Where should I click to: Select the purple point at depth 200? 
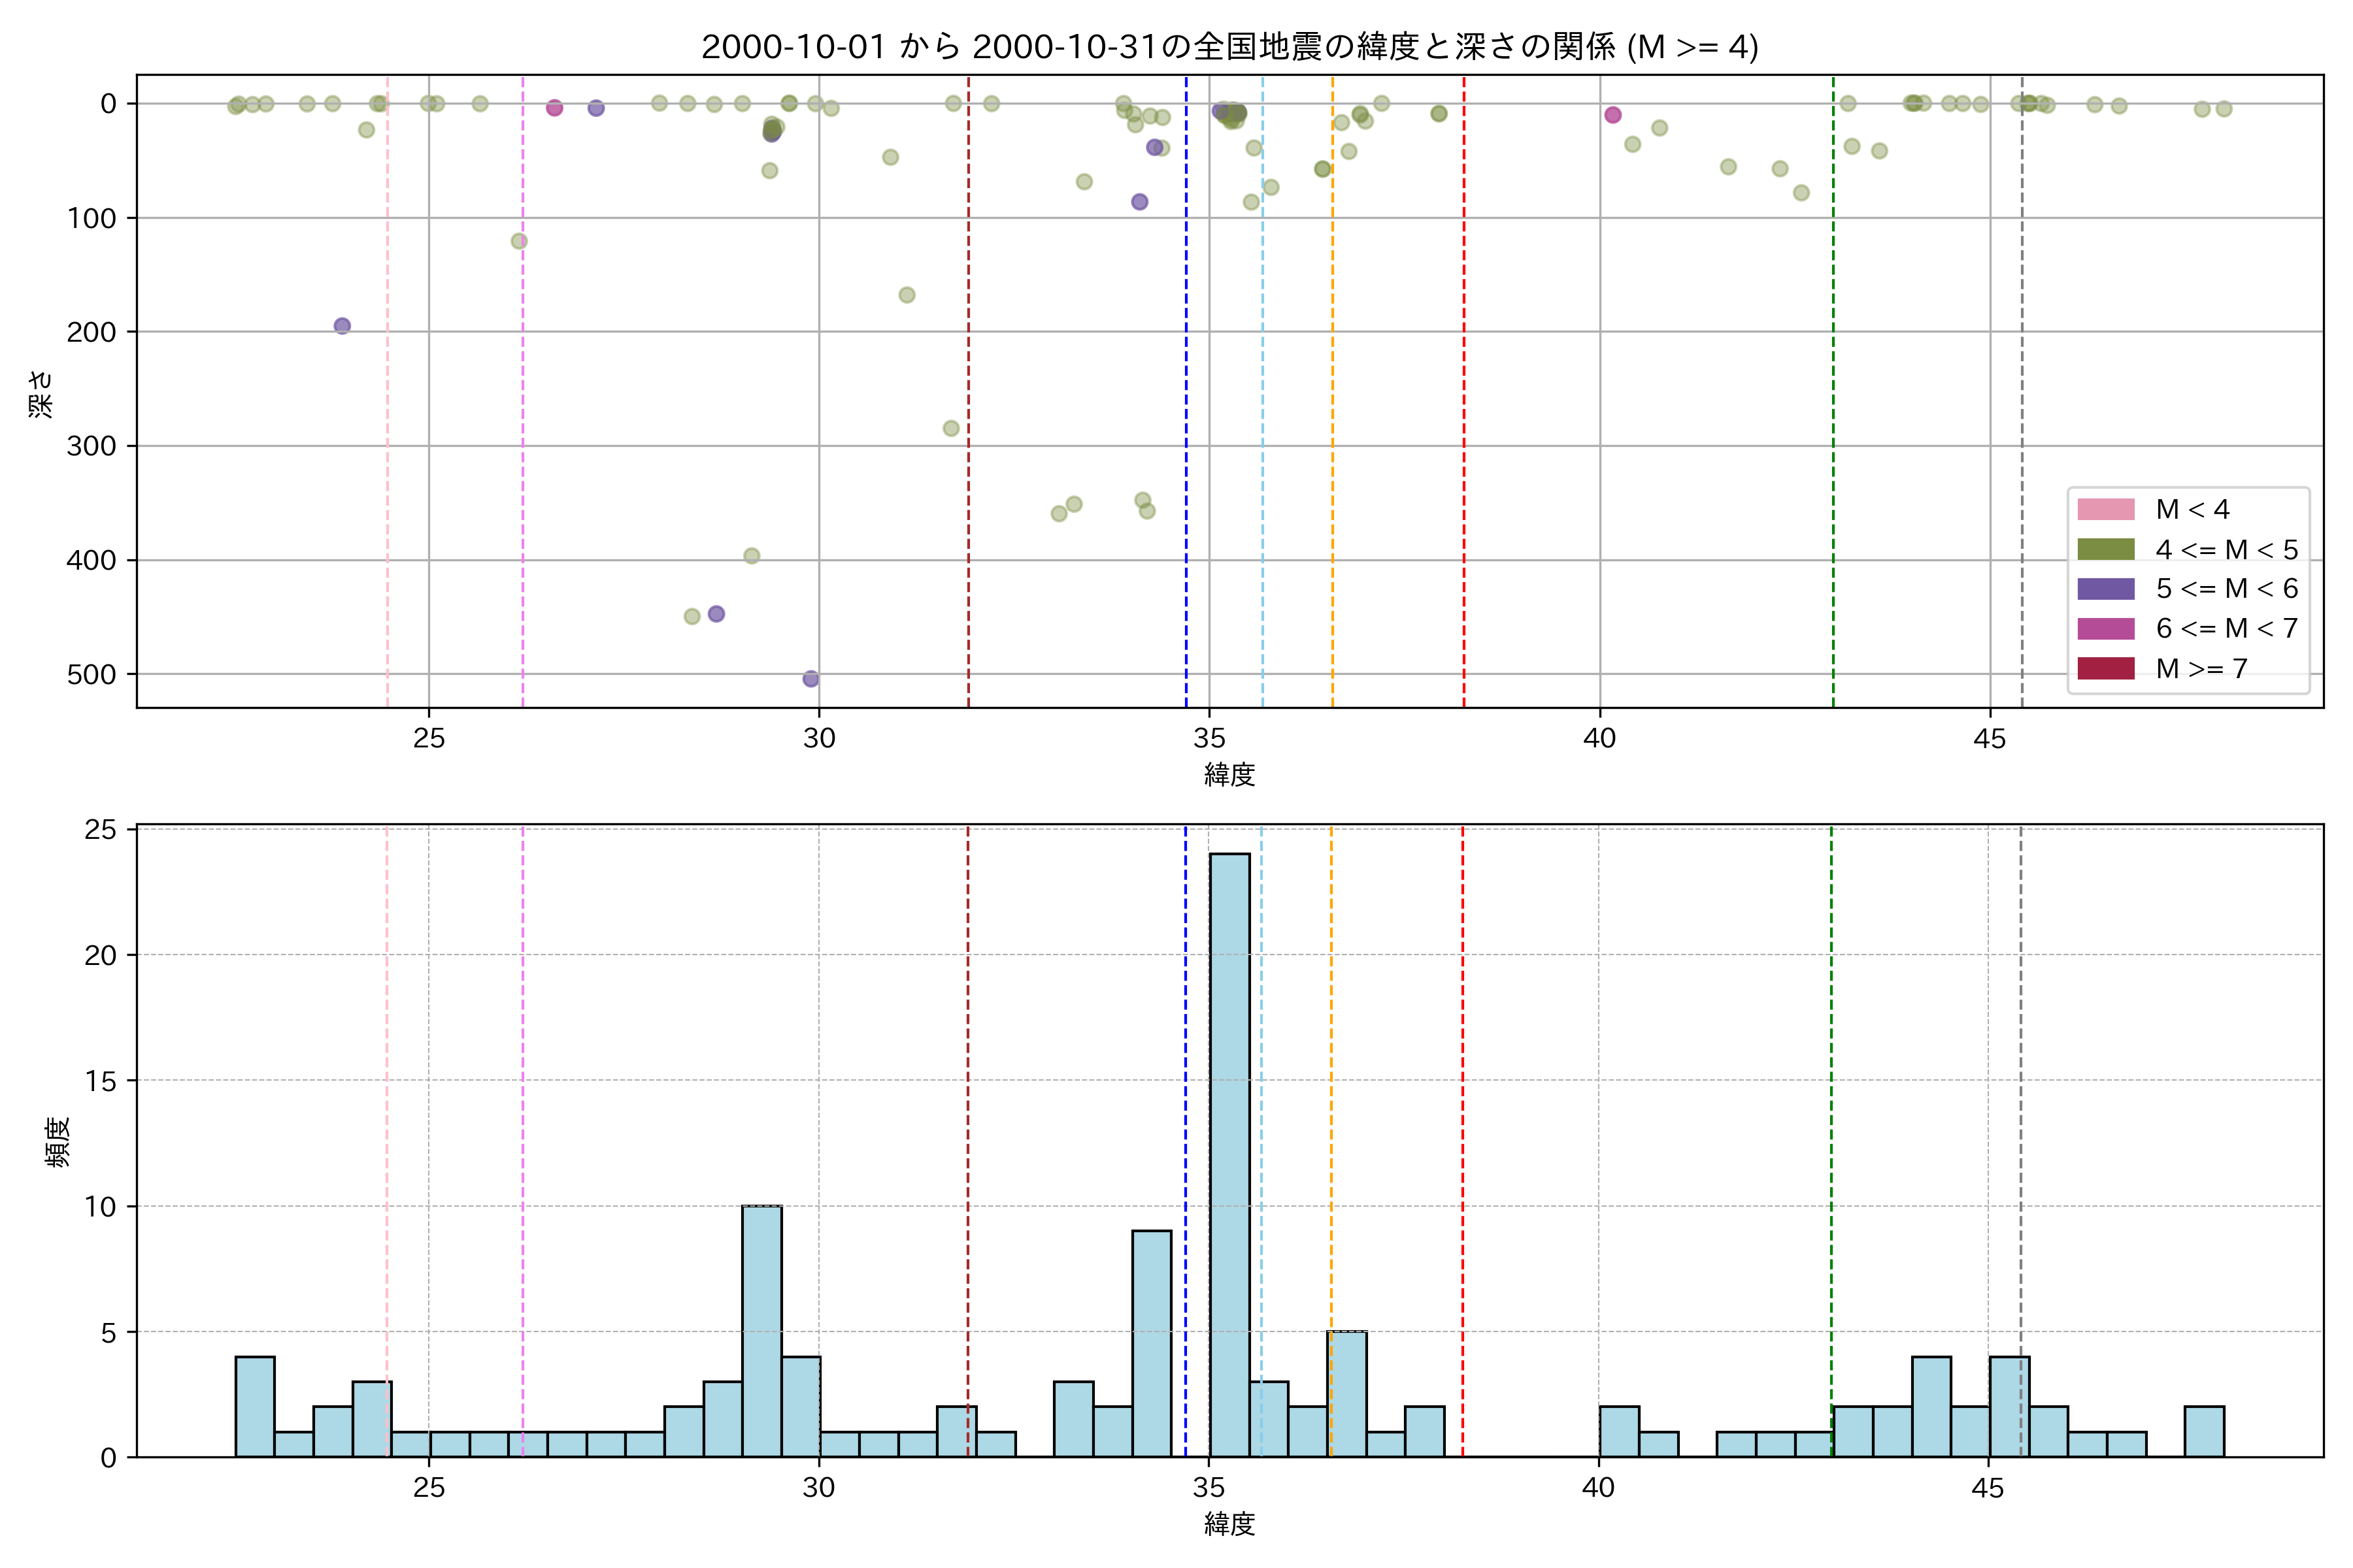click(x=342, y=326)
